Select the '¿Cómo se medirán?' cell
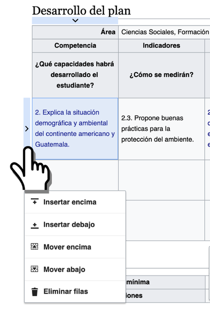The image size is (210, 309). tap(162, 75)
